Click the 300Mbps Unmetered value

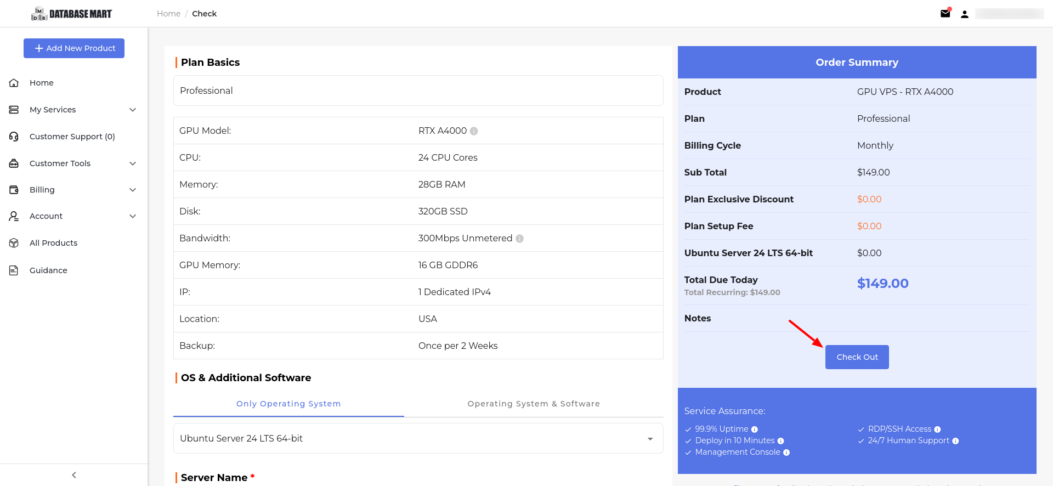pos(466,238)
